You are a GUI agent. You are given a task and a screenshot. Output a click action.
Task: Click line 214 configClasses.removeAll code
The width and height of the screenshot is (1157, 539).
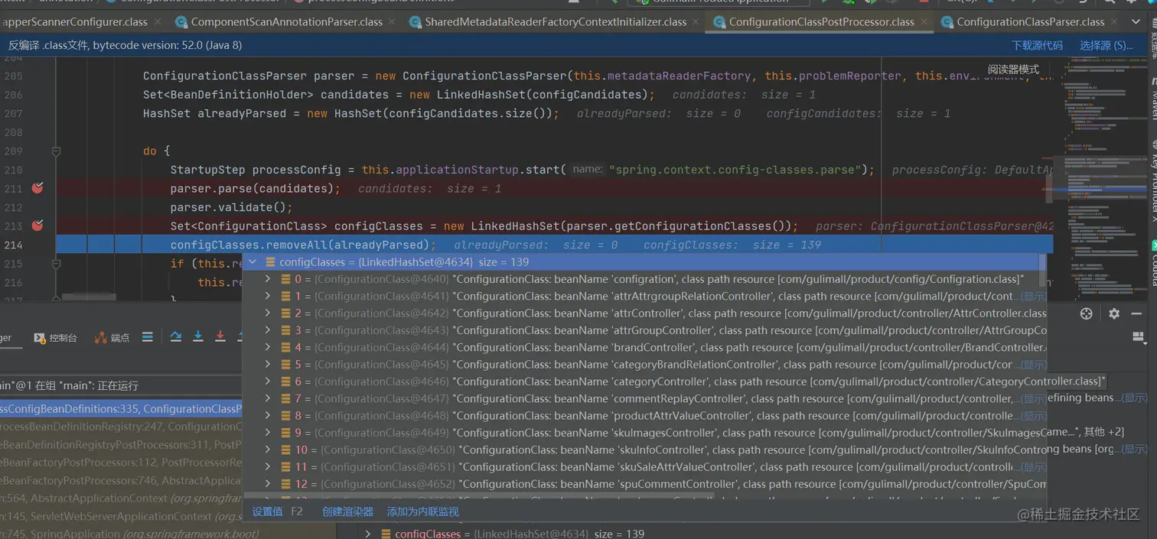tap(303, 245)
